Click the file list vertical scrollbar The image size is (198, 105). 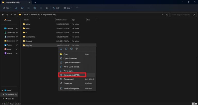click(197, 39)
